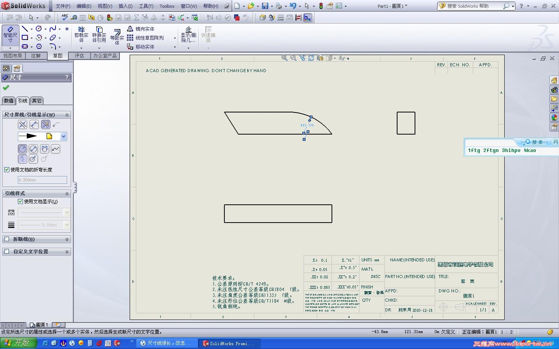Click Convert Entities (转换实体引用)

(x=99, y=35)
